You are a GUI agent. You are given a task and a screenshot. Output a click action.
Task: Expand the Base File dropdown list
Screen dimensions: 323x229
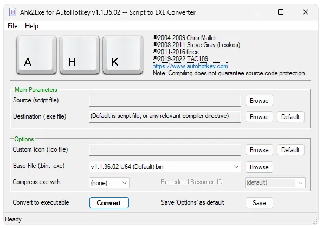pyautogui.click(x=165, y=167)
